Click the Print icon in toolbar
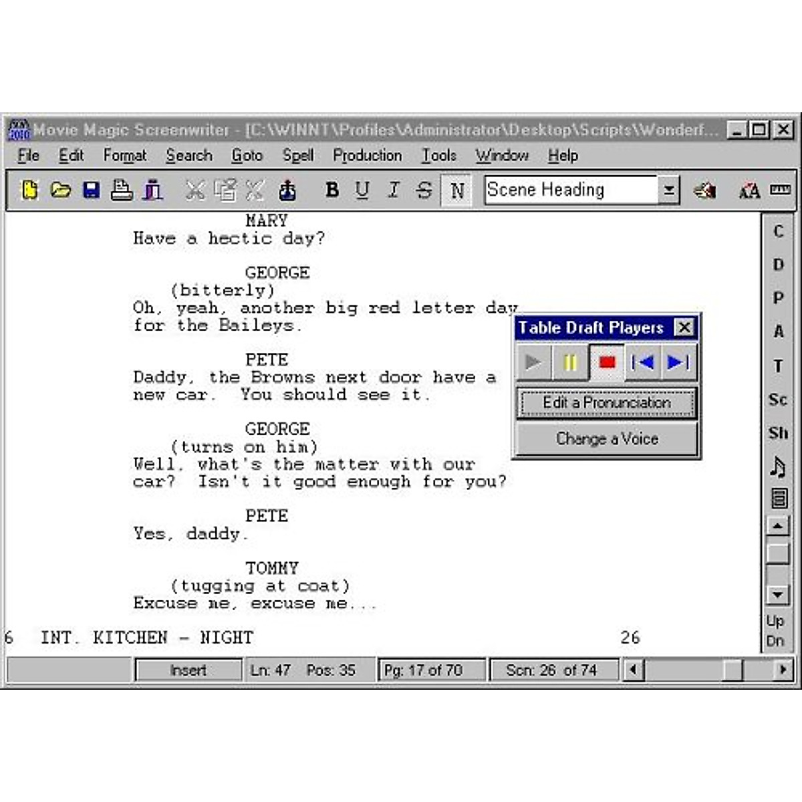The image size is (802, 802). click(122, 190)
